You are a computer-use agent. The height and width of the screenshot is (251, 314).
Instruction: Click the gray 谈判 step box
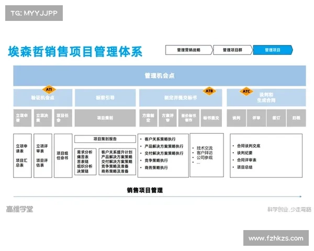(237, 119)
